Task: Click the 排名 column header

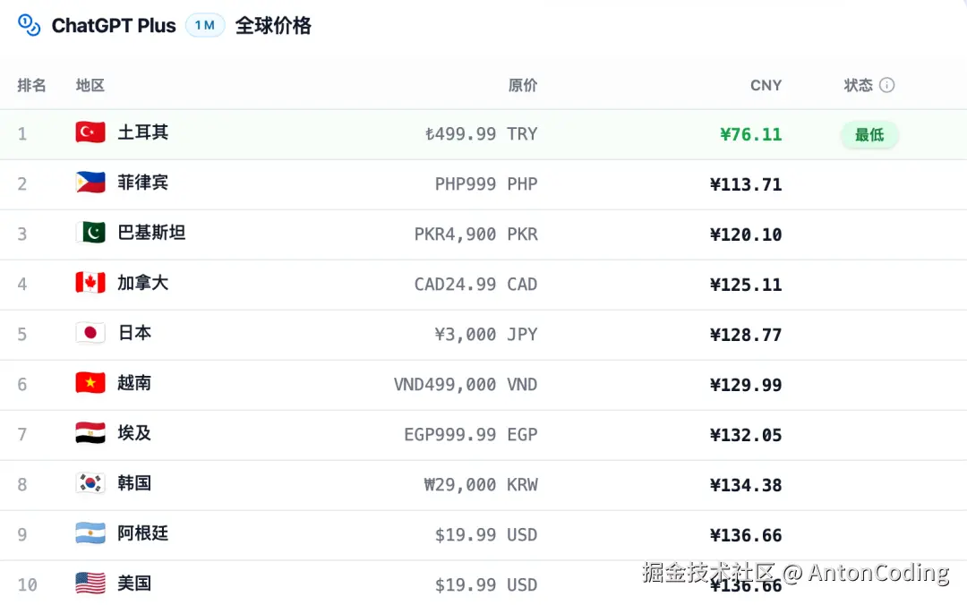Action: pos(31,85)
